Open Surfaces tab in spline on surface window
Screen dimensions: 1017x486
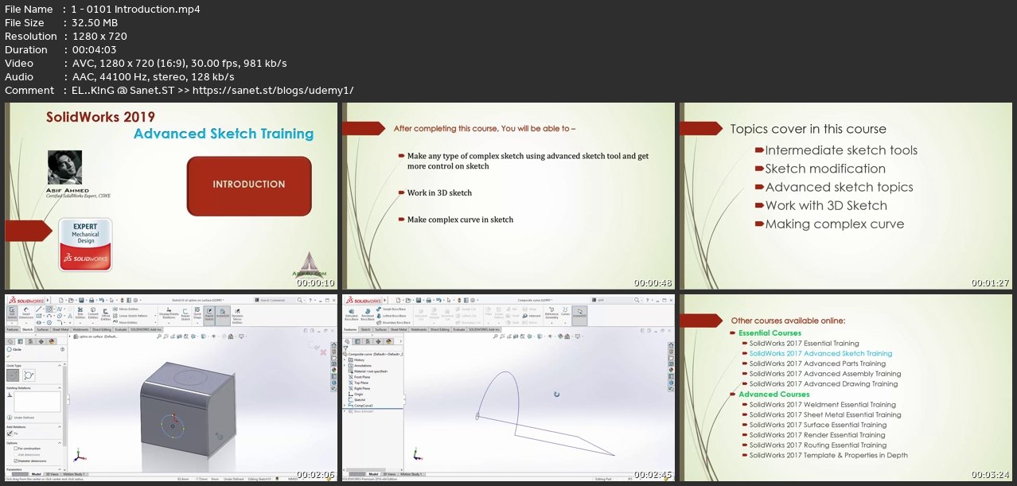coord(43,329)
